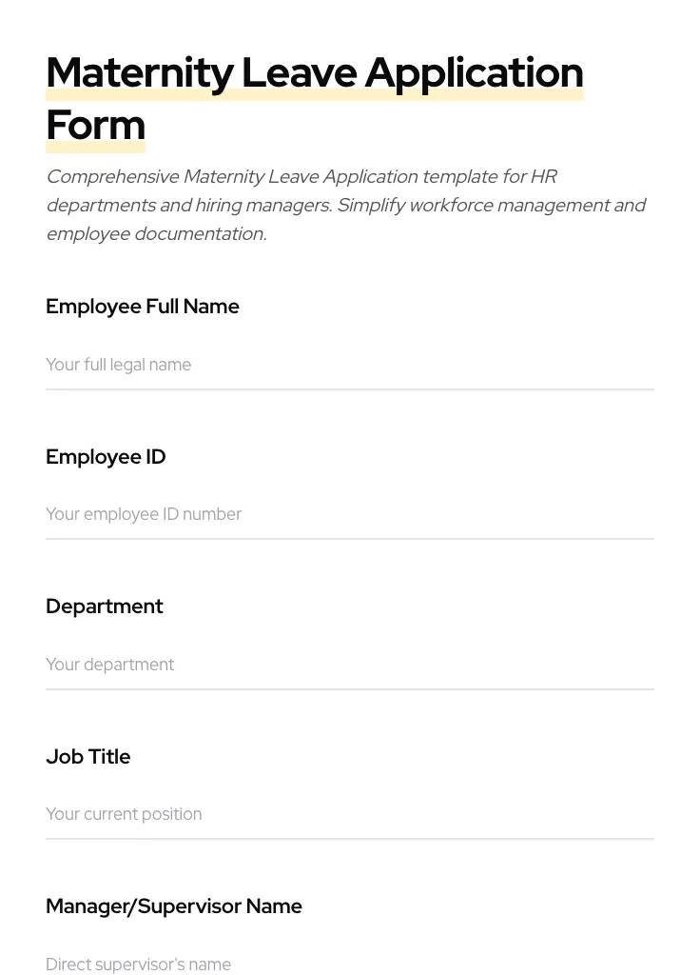Screen dimensions: 700x975
Task: Click the 'Employee ID' field label
Action: pyautogui.click(x=106, y=457)
